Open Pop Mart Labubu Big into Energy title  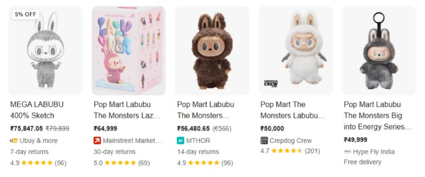point(378,116)
